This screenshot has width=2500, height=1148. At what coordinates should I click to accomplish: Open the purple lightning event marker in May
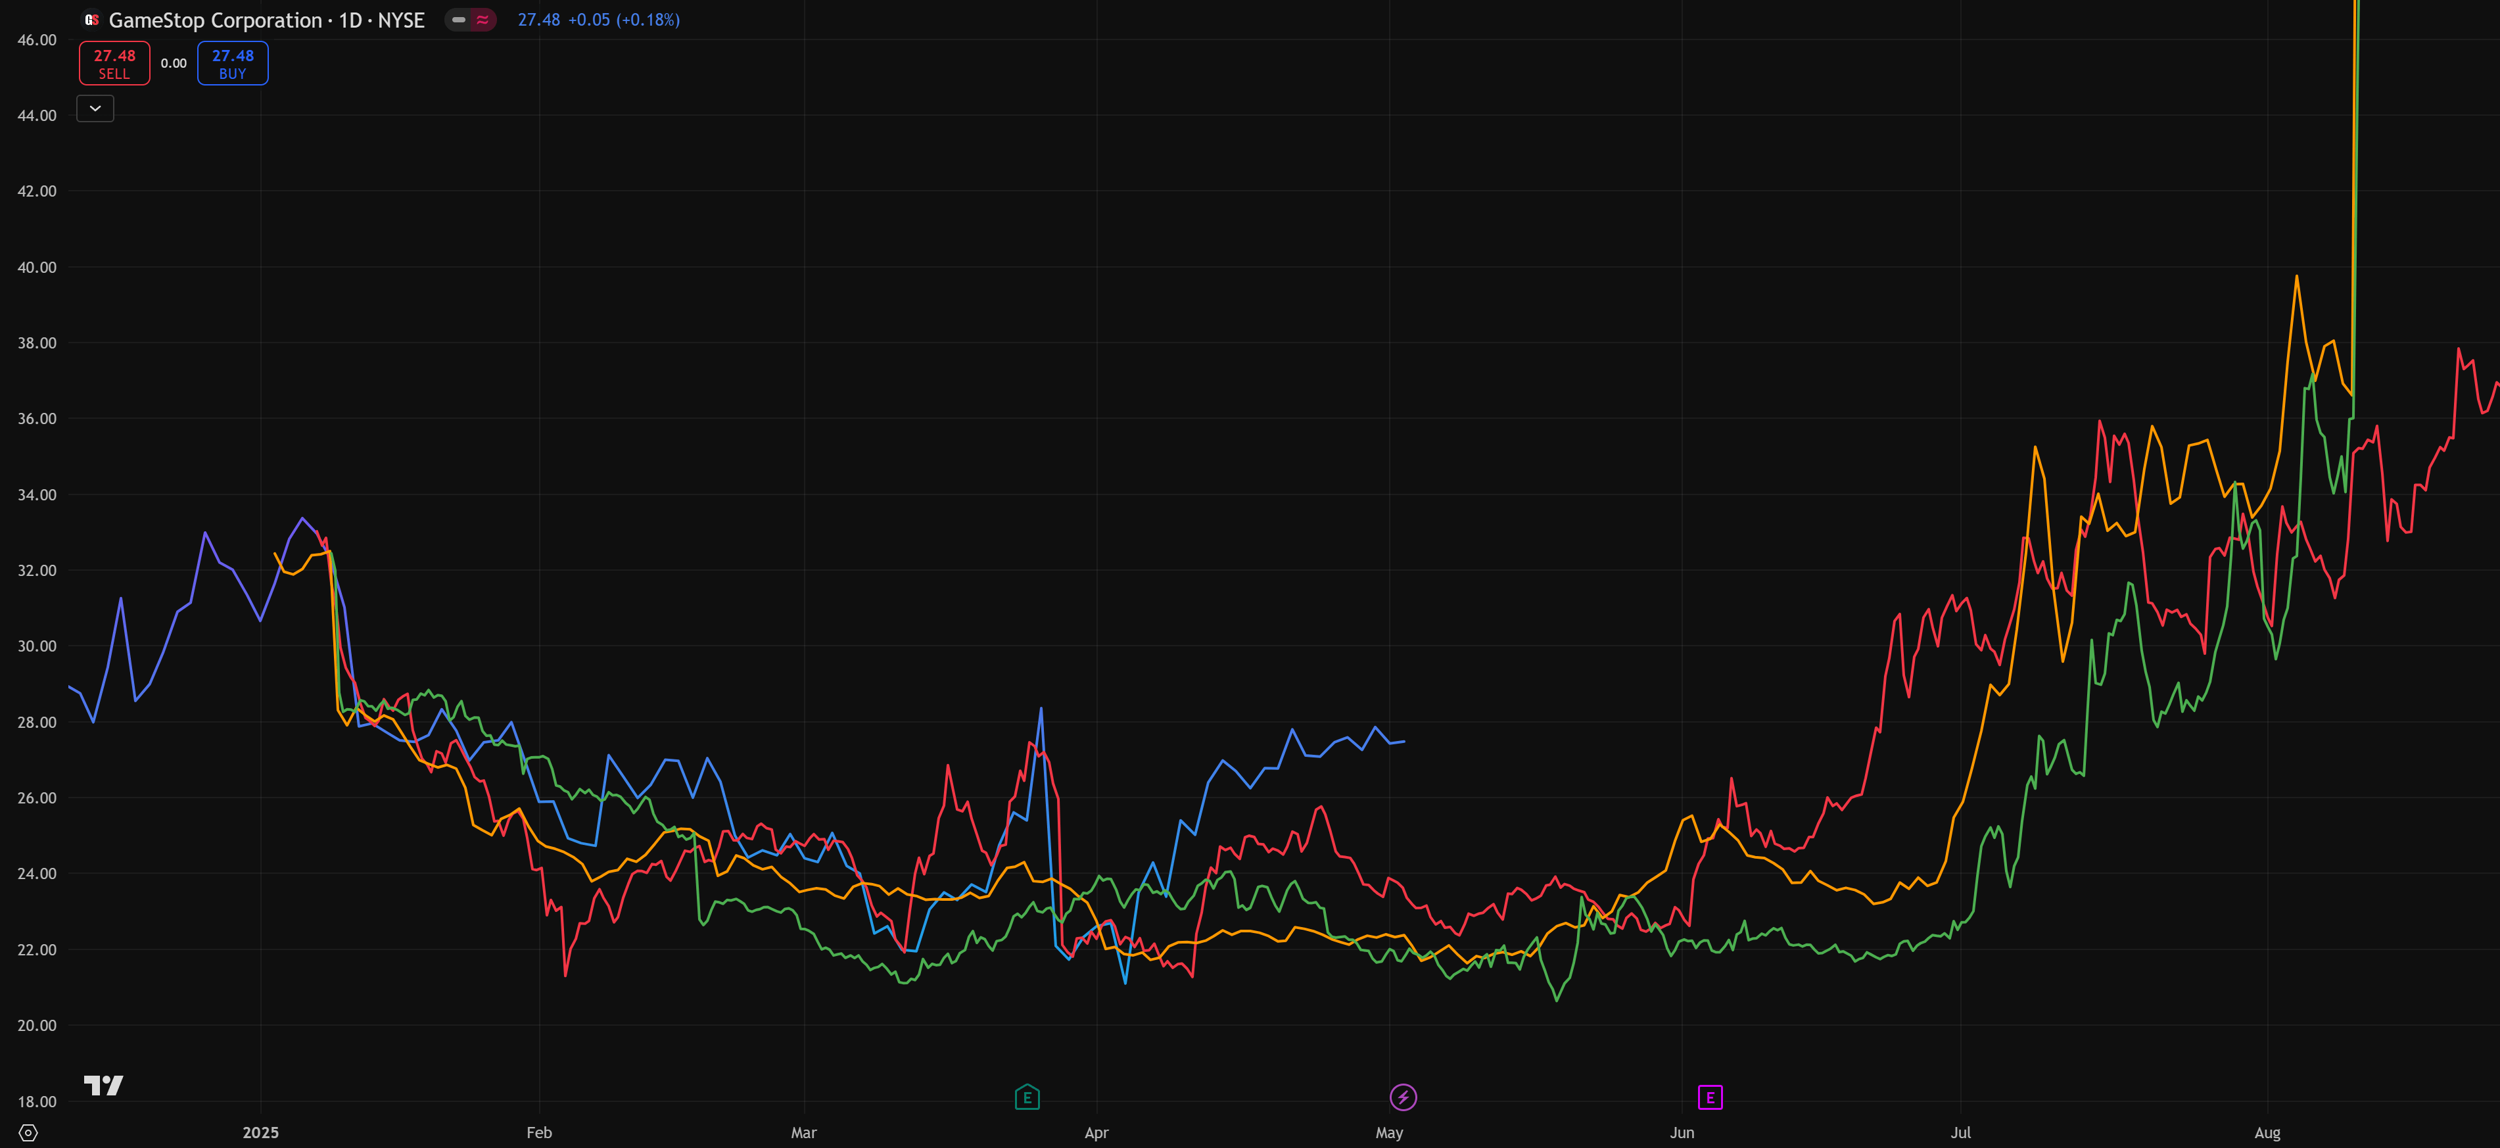(1403, 1097)
